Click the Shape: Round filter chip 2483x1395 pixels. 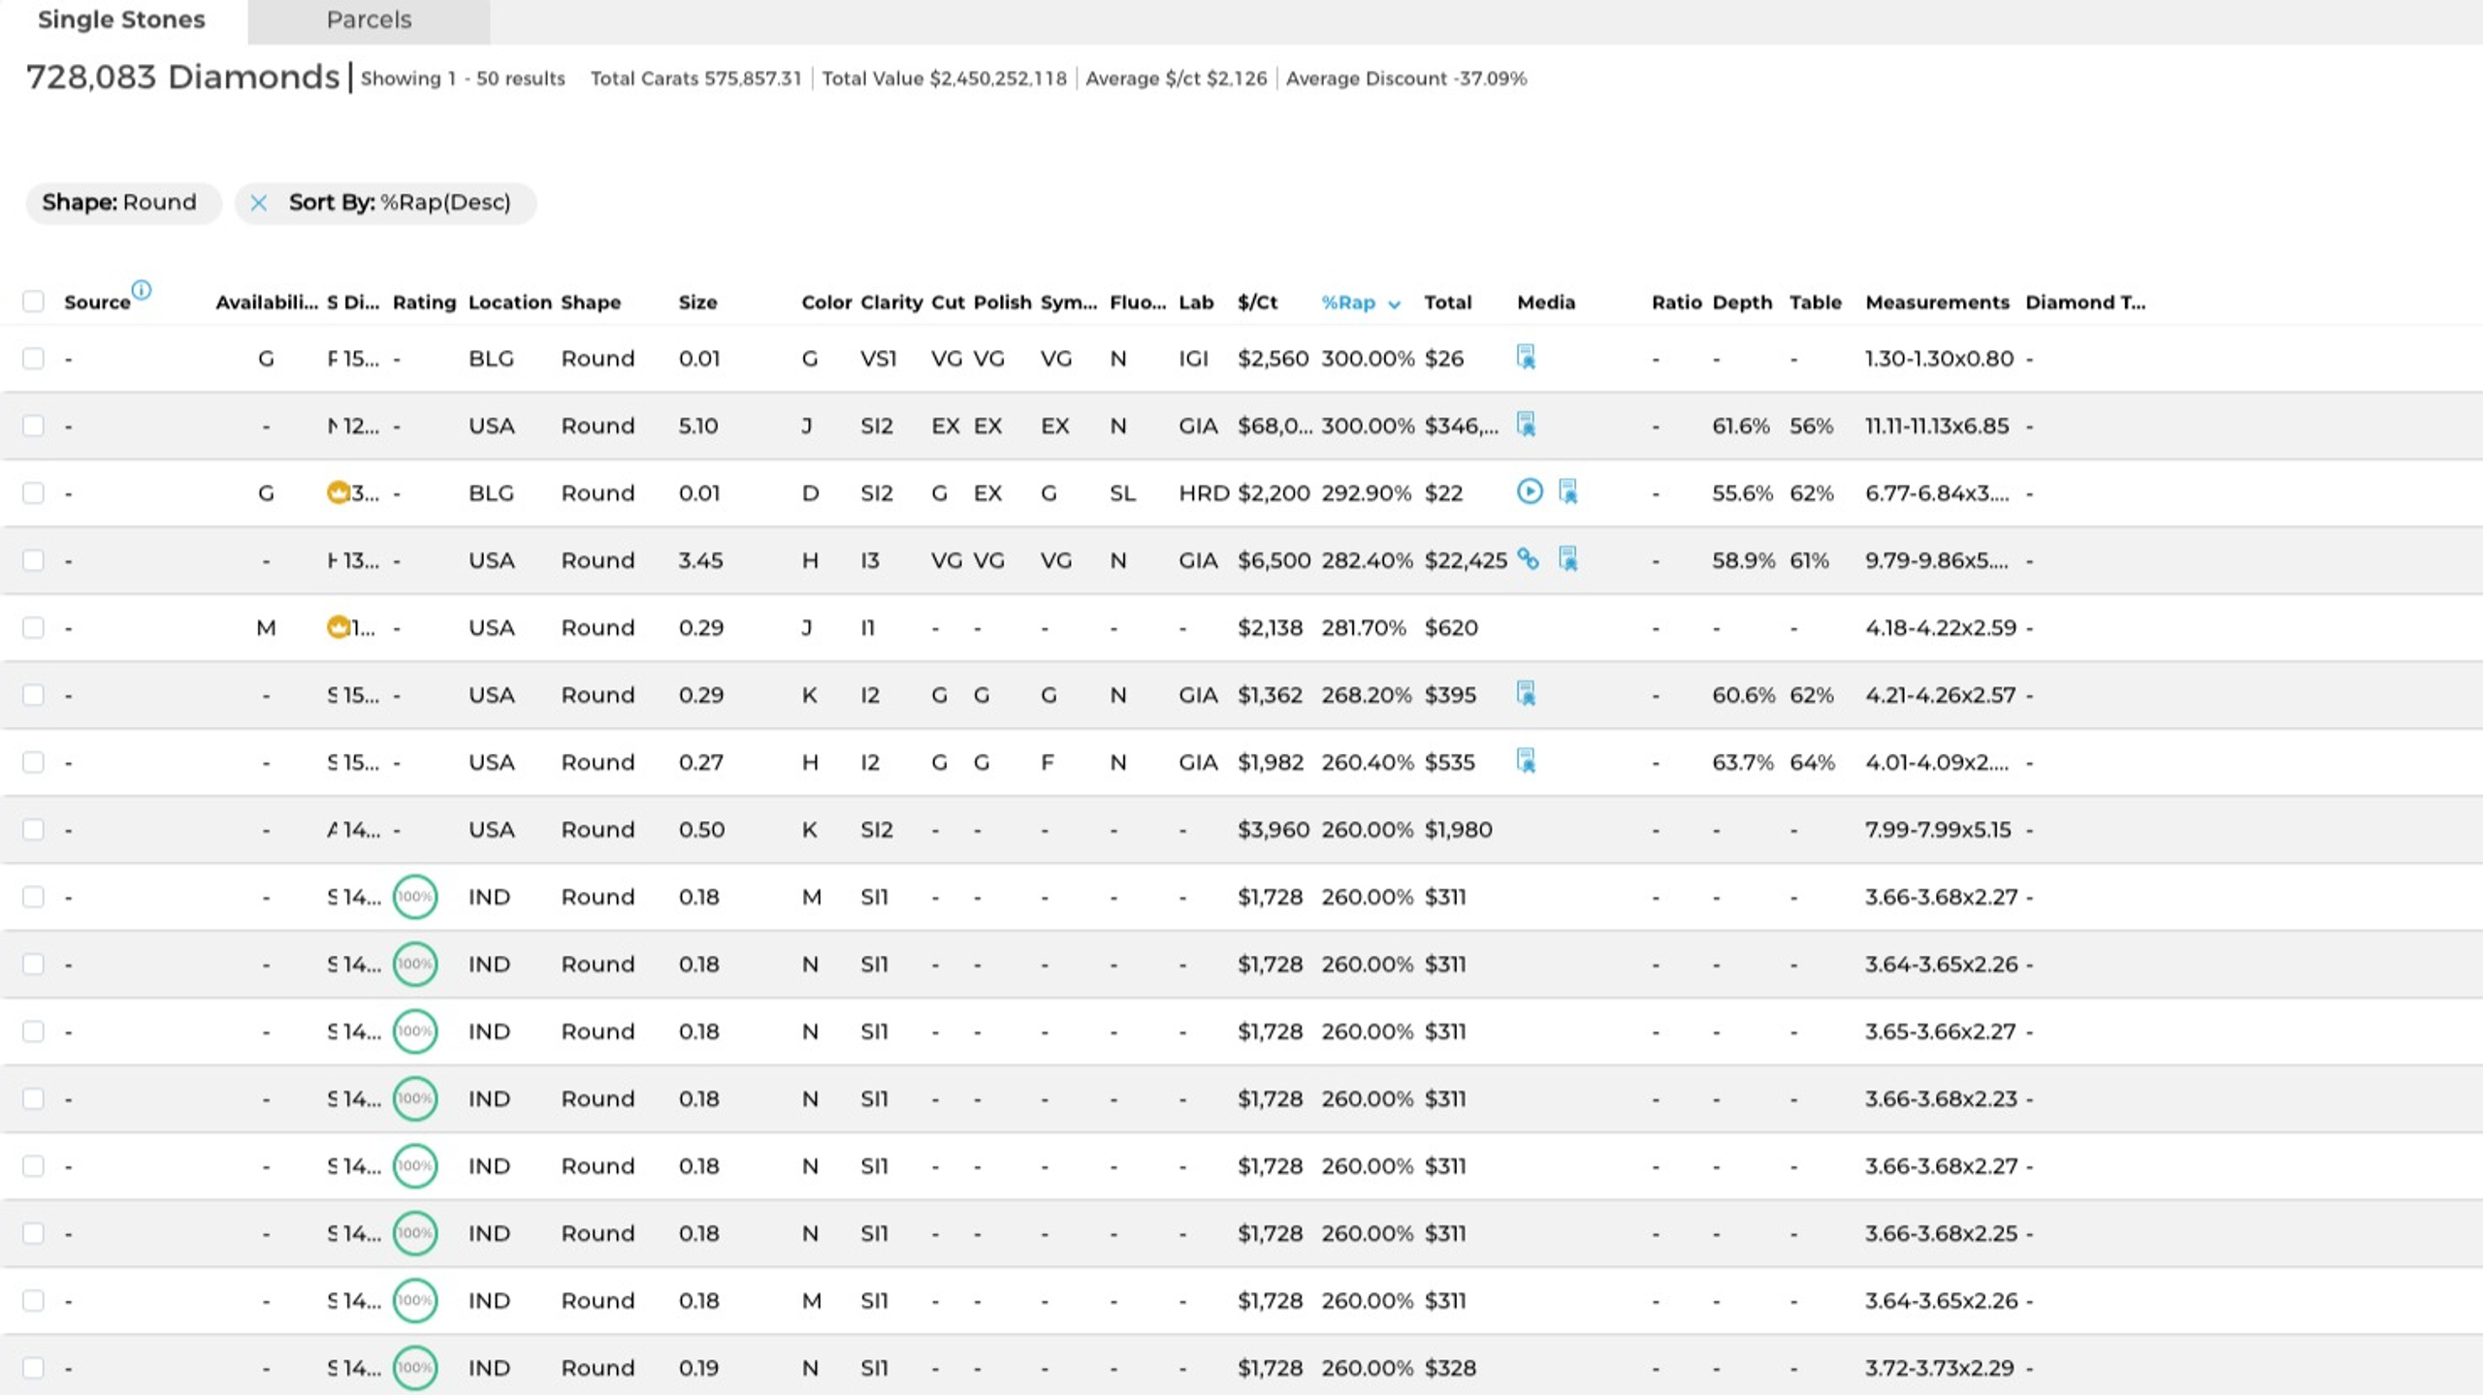(x=123, y=203)
